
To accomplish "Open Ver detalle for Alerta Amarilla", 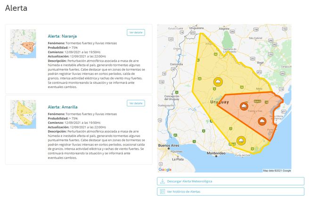I will pos(136,103).
